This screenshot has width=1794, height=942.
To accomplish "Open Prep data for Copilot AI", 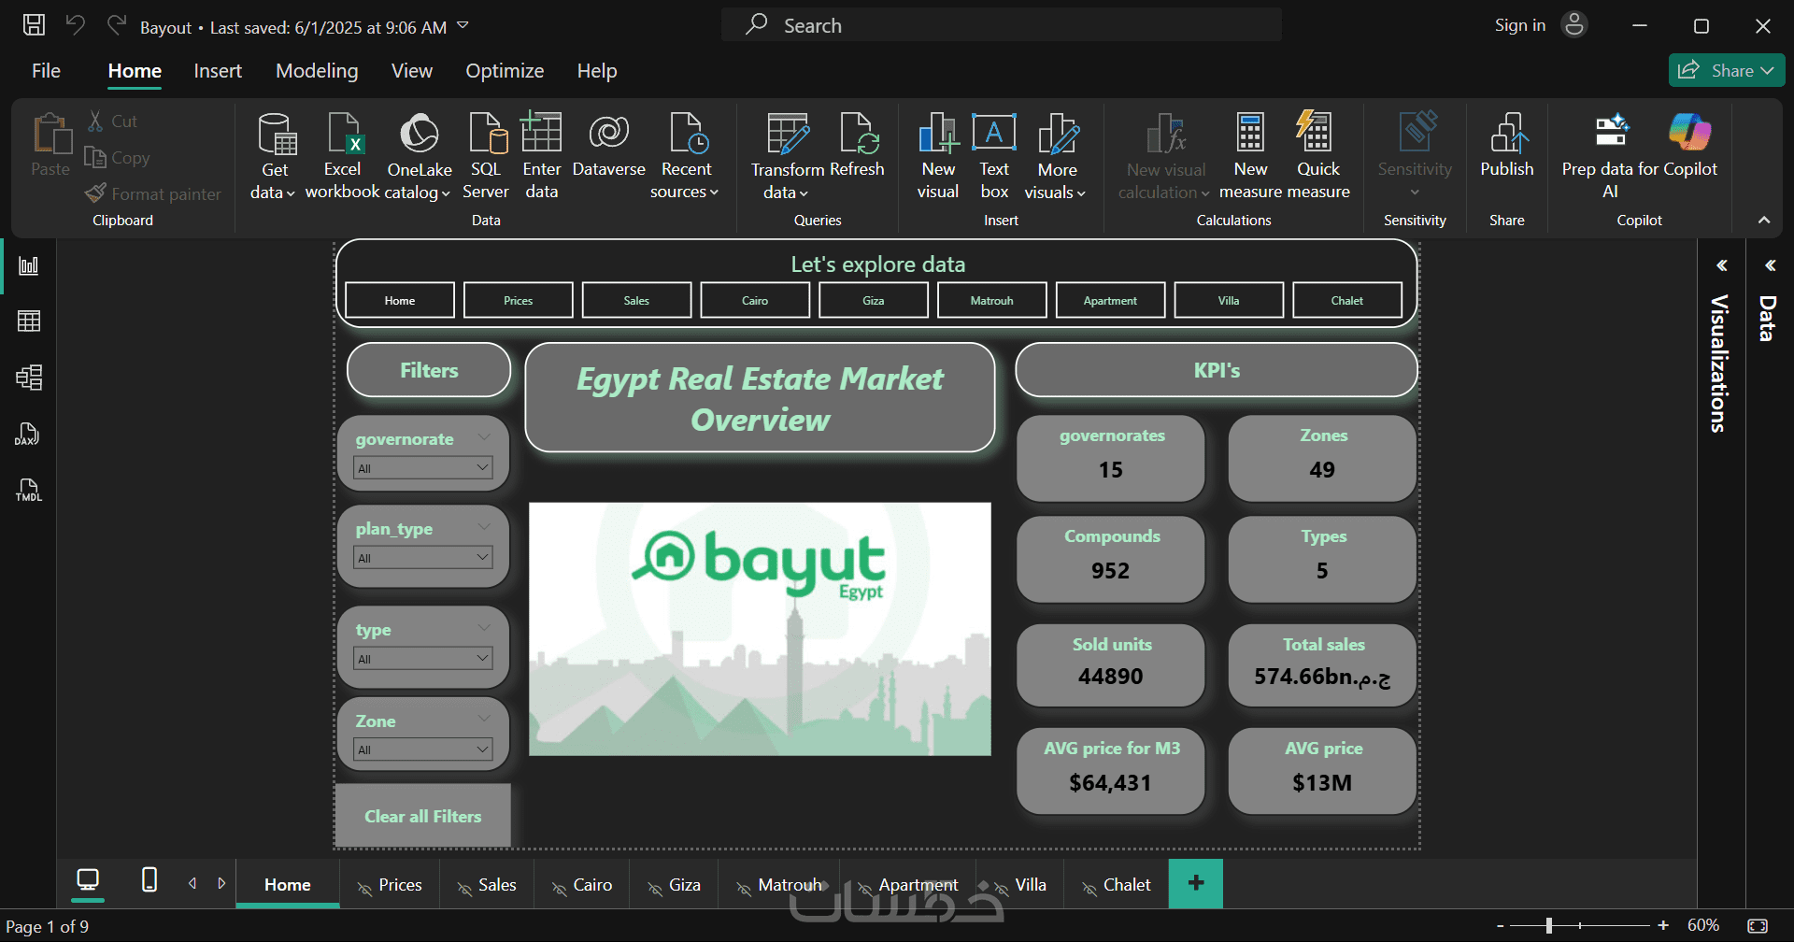I will [1611, 156].
